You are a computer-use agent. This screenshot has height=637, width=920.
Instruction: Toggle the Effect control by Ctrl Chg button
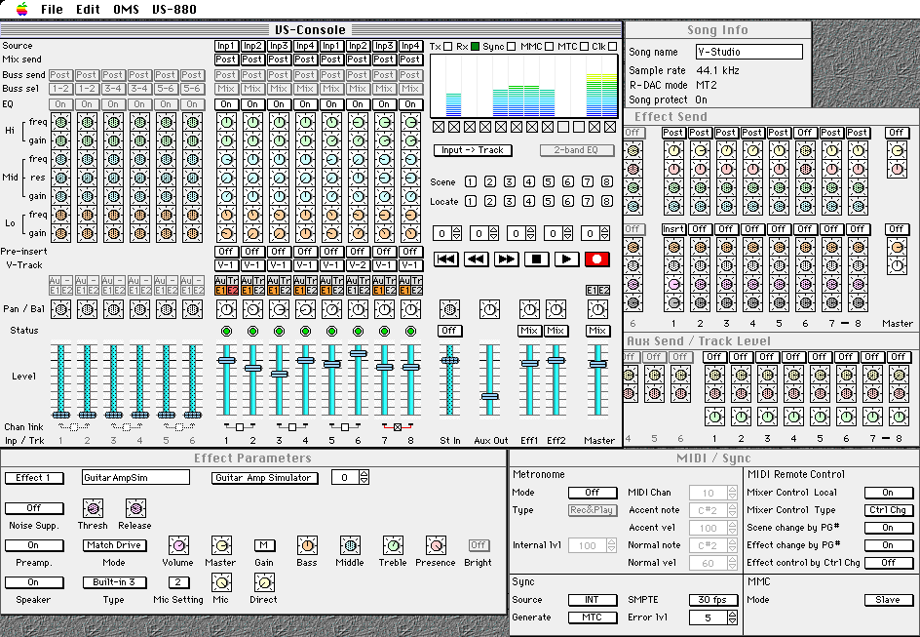point(888,563)
